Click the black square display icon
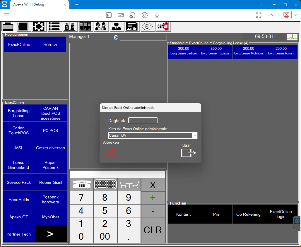Screen dimensions: 301x247 click(x=23, y=26)
